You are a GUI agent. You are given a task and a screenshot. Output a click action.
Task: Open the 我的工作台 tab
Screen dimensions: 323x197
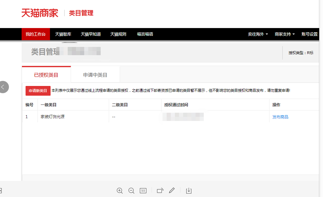click(36, 34)
